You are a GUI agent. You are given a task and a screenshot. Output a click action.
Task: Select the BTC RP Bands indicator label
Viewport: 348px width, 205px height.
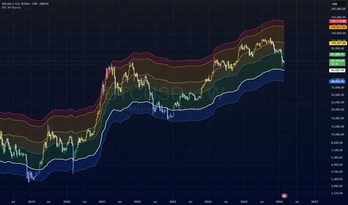pos(11,7)
